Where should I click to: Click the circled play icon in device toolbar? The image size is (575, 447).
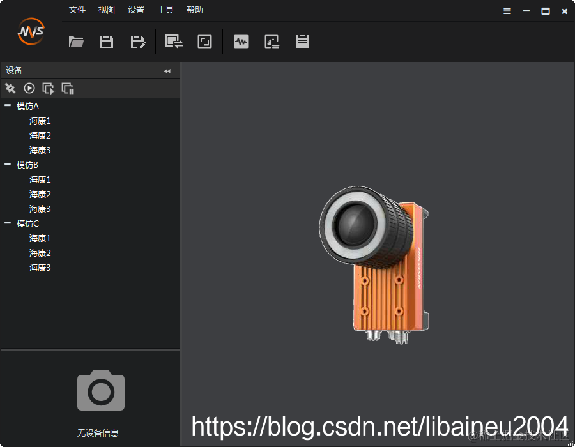[29, 88]
